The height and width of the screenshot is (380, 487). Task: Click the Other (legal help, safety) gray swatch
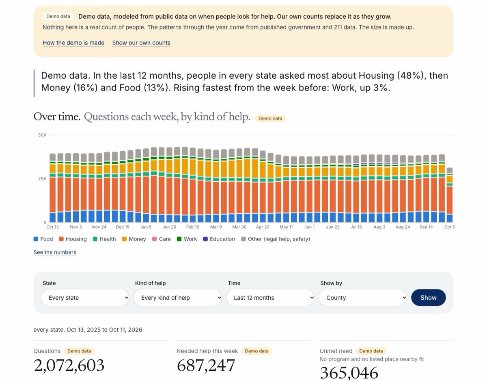click(243, 239)
